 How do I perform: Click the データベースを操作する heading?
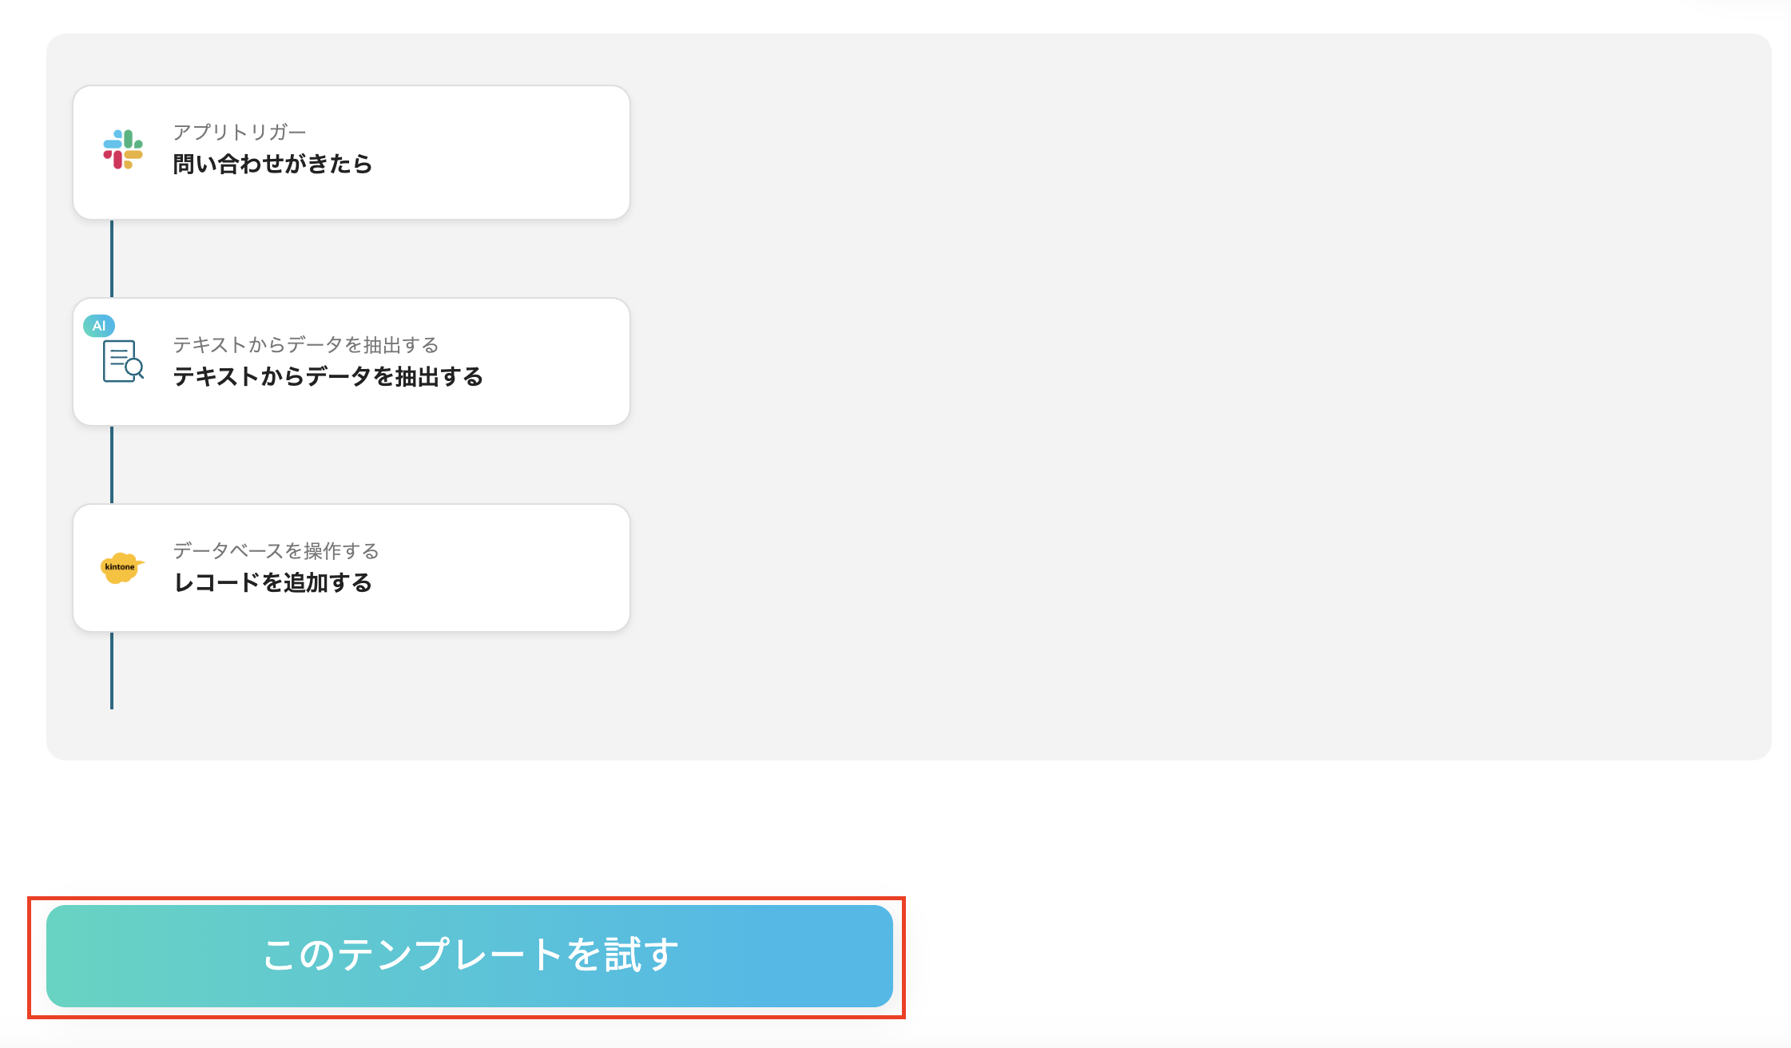[276, 550]
